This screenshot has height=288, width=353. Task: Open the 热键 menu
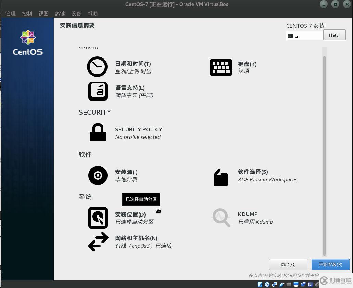click(x=60, y=14)
